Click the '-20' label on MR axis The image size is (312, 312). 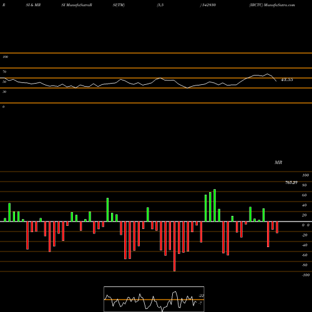(305, 235)
